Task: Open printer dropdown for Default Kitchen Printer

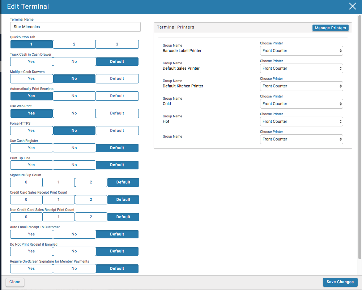Action: [x=301, y=86]
